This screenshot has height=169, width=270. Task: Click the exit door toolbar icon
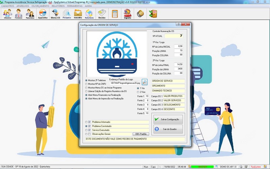[x=153, y=14]
